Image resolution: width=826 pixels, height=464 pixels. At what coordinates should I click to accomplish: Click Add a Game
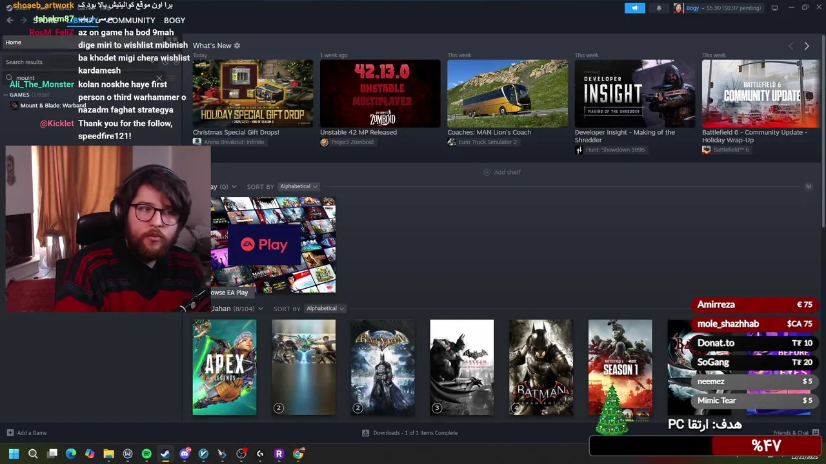click(x=26, y=433)
